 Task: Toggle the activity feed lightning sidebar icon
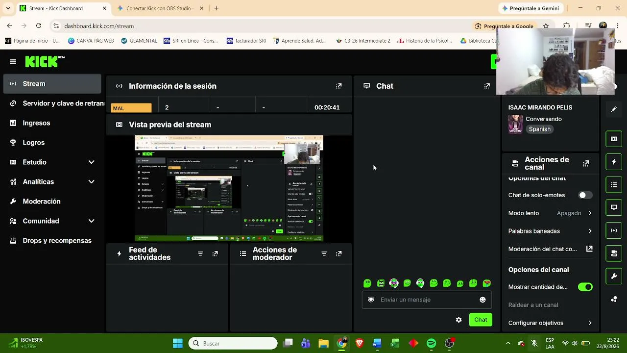tap(614, 162)
